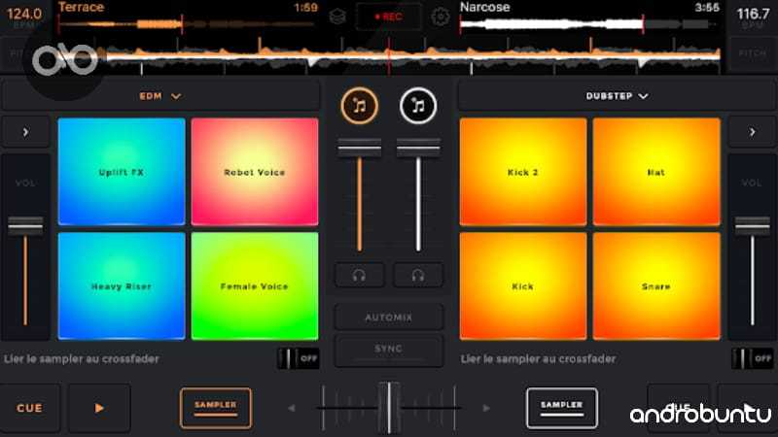Click right sampler VOL slider handle
The image size is (778, 437).
pyautogui.click(x=752, y=226)
